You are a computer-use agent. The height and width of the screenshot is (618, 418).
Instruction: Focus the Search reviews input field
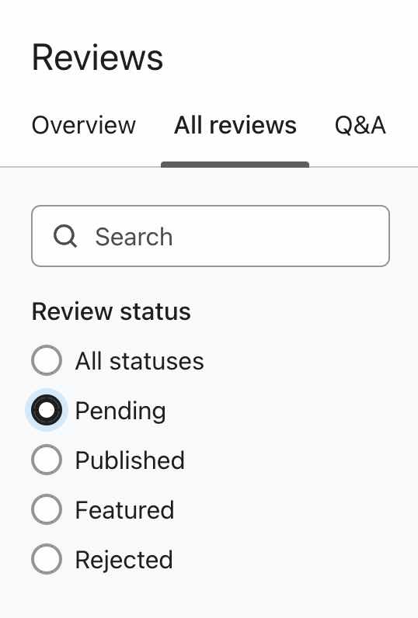pyautogui.click(x=211, y=236)
